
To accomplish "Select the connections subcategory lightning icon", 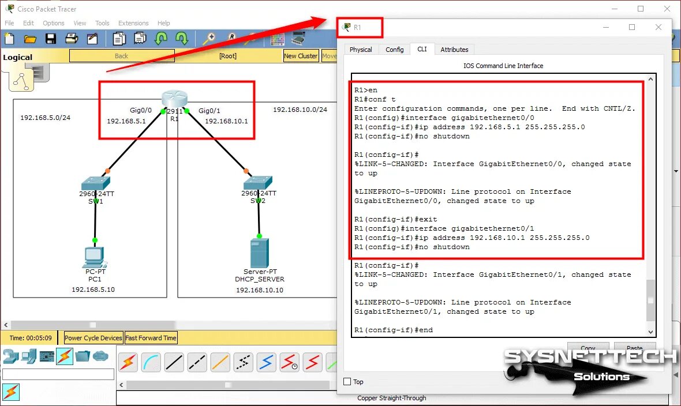I will tap(11, 392).
